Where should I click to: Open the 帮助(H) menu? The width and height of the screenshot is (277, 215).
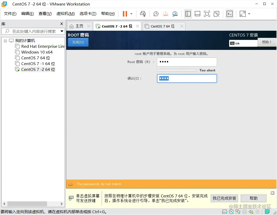tap(108, 14)
